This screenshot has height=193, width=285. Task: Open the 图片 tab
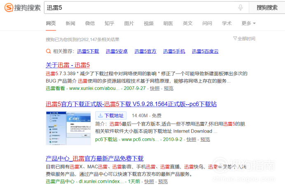pos(129,23)
